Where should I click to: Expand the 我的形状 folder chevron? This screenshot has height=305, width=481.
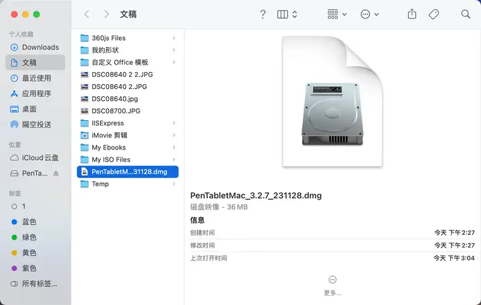click(x=174, y=50)
